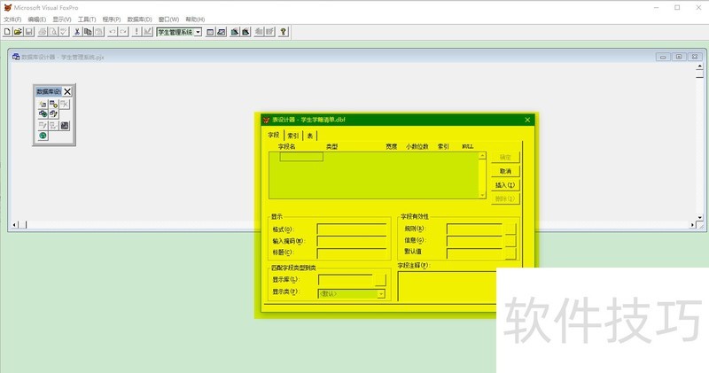
Task: Click the Modify Form icon next to Run
Action: click(147, 32)
